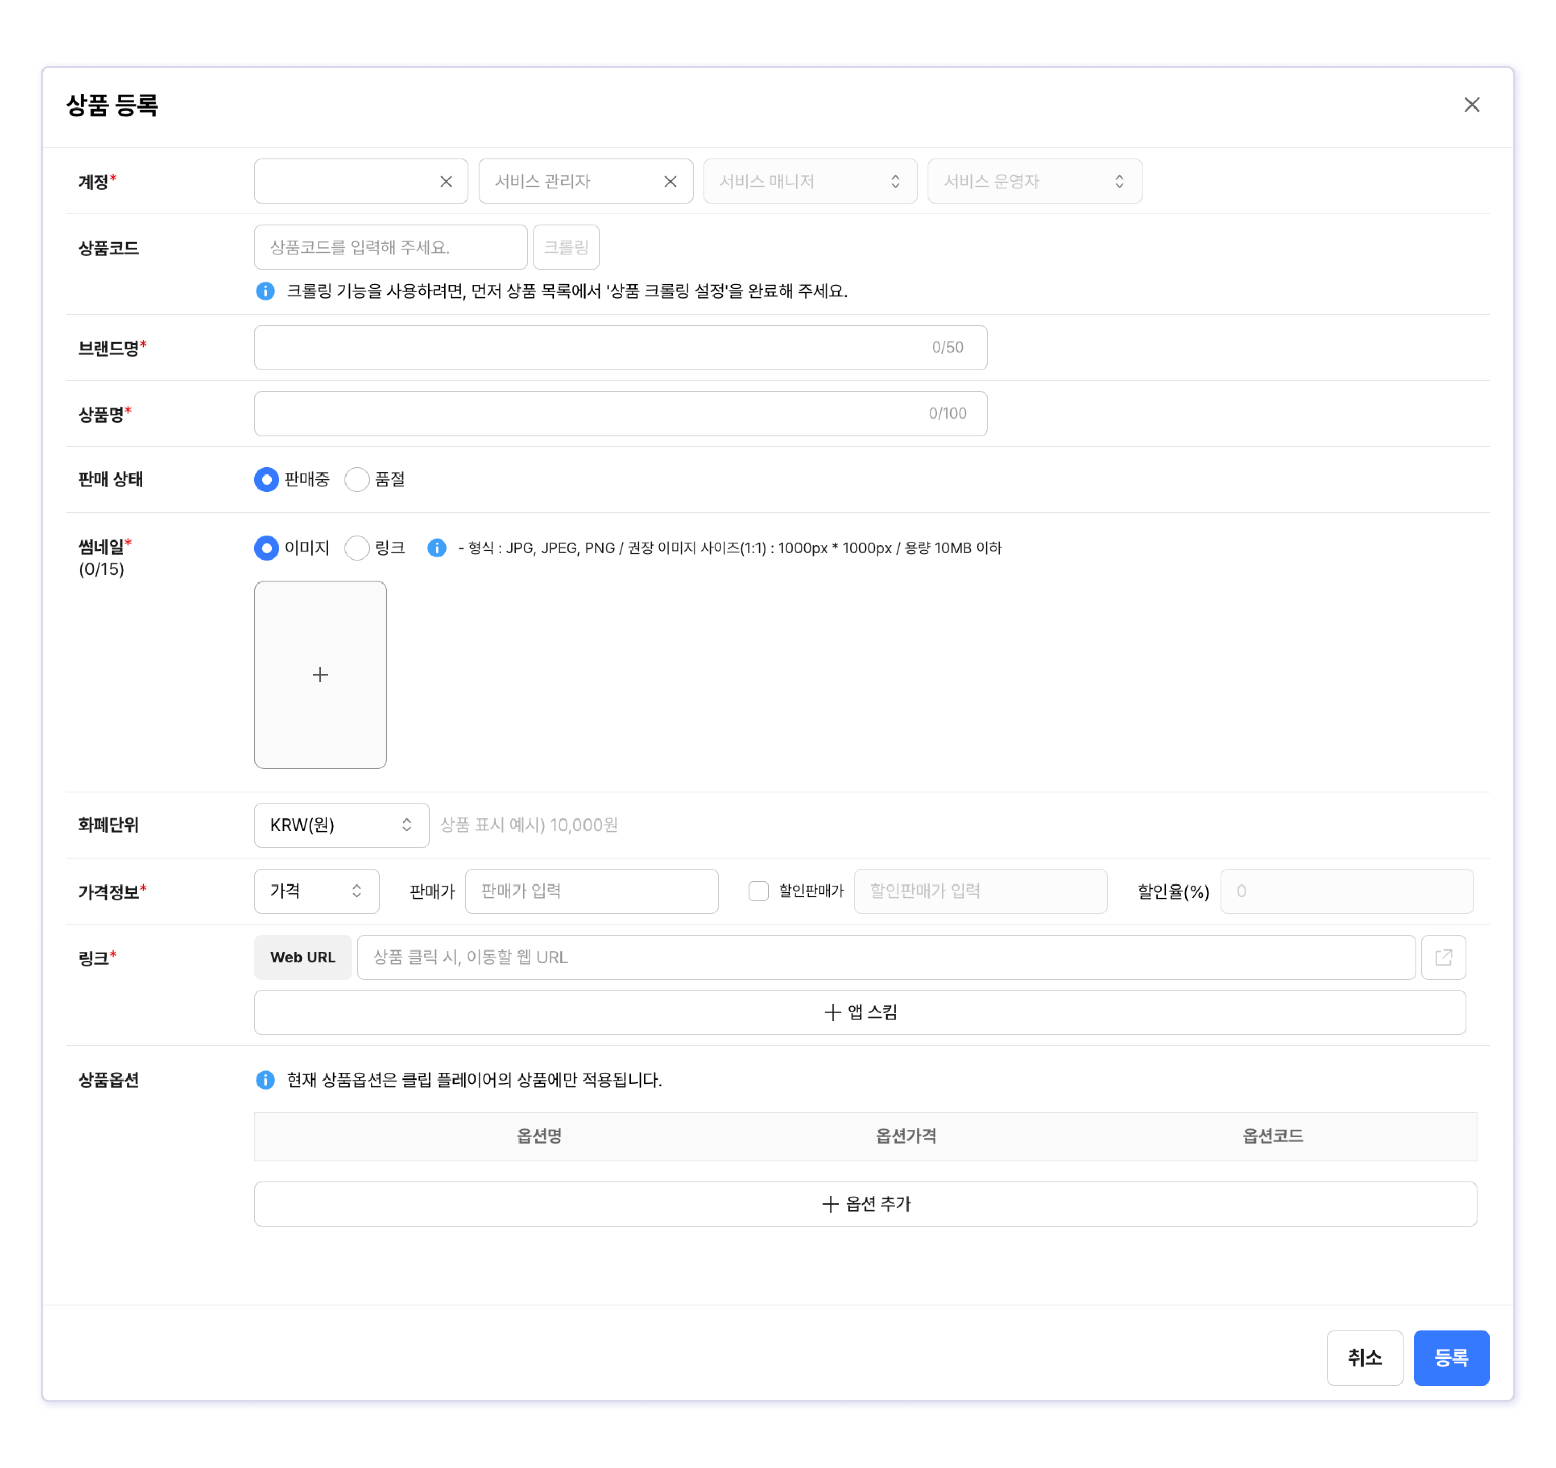Open the KRW(원) currency dropdown

(342, 825)
